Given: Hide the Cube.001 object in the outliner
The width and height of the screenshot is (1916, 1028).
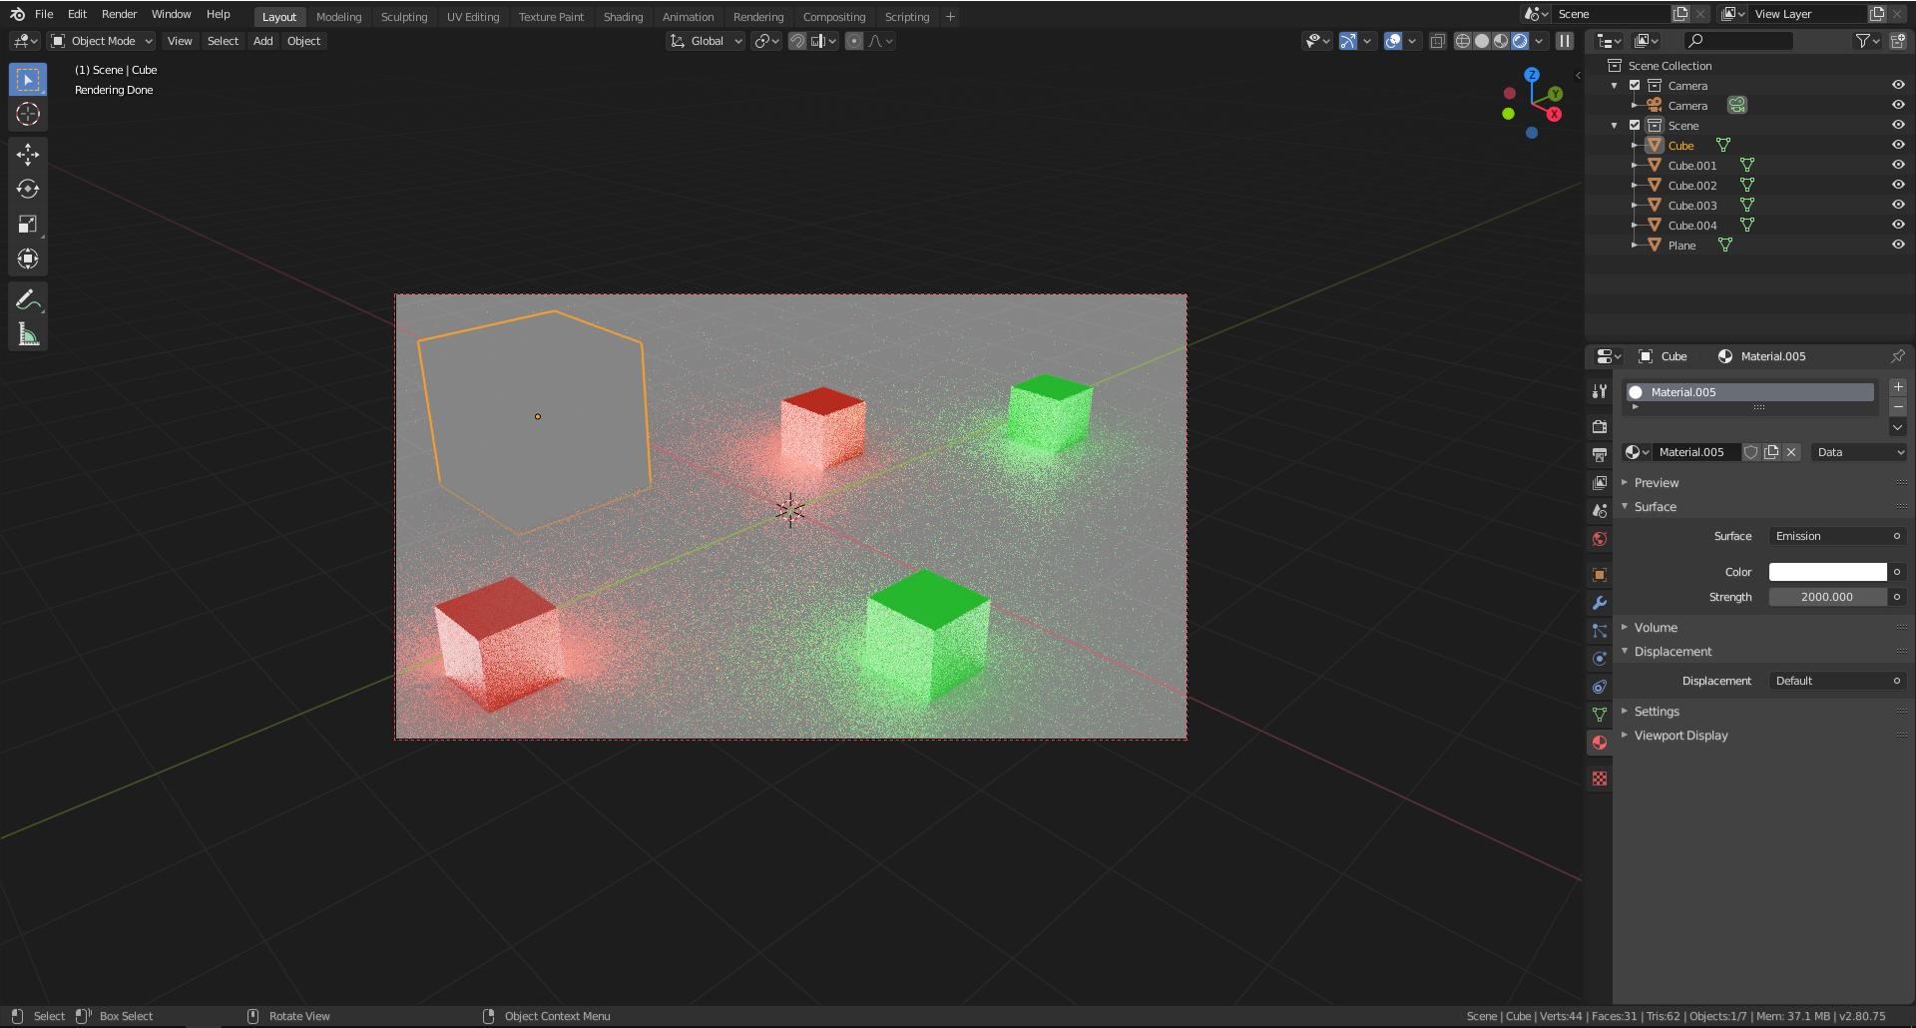Looking at the screenshot, I should (1899, 165).
